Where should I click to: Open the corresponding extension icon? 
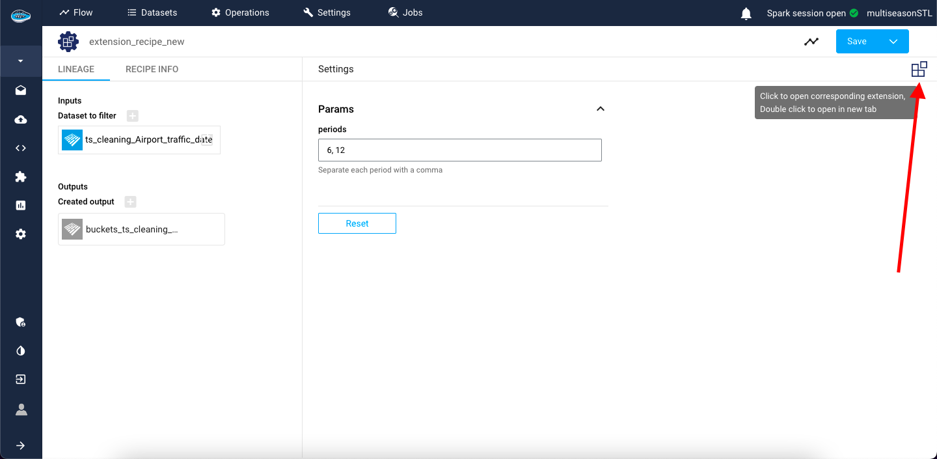(x=919, y=70)
